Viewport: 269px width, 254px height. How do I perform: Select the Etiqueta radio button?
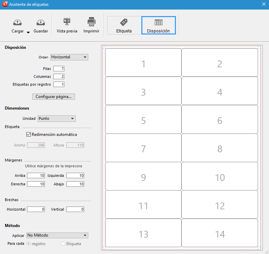(x=63, y=244)
